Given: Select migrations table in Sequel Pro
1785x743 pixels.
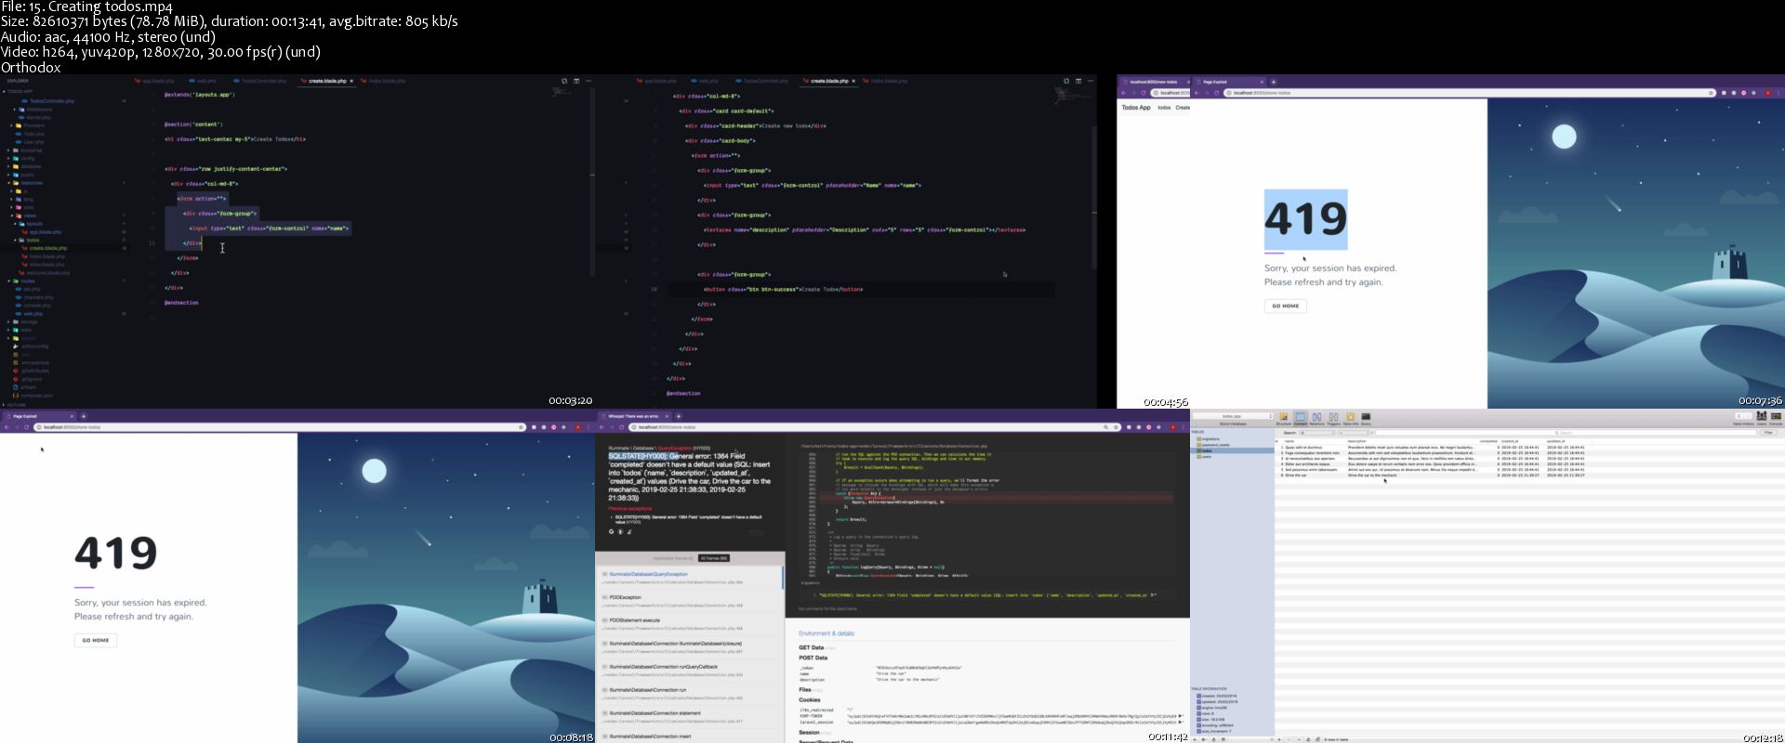Looking at the screenshot, I should pos(1210,439).
